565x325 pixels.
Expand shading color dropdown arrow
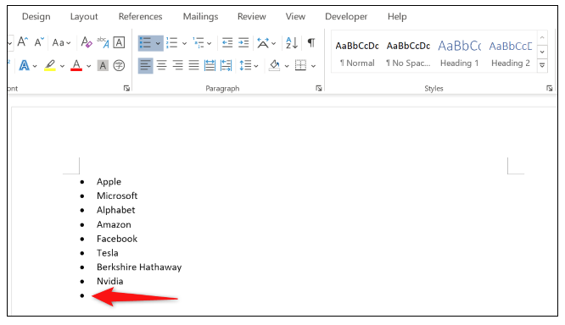[x=287, y=66]
